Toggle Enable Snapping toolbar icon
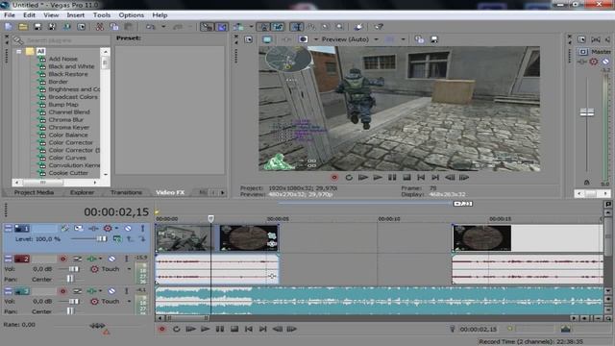This screenshot has height=346, width=615. (207, 27)
